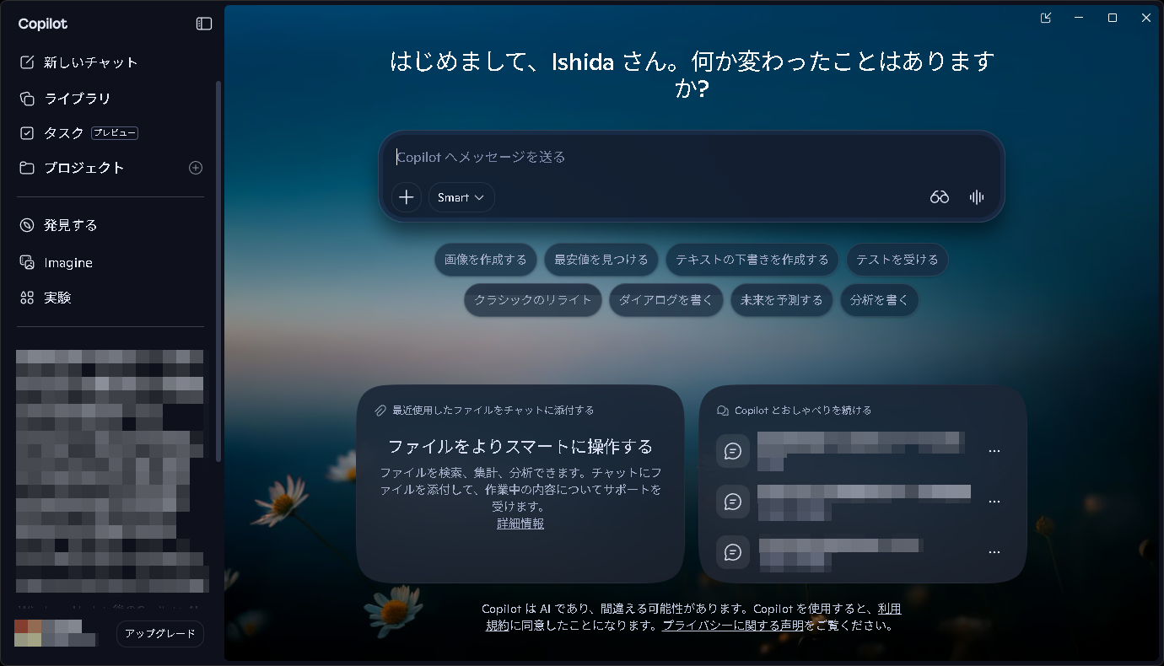
Task: Click the pop-out compact view icon
Action: tap(1046, 18)
